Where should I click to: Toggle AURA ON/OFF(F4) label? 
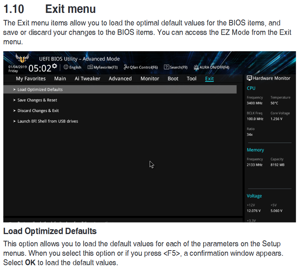point(214,67)
